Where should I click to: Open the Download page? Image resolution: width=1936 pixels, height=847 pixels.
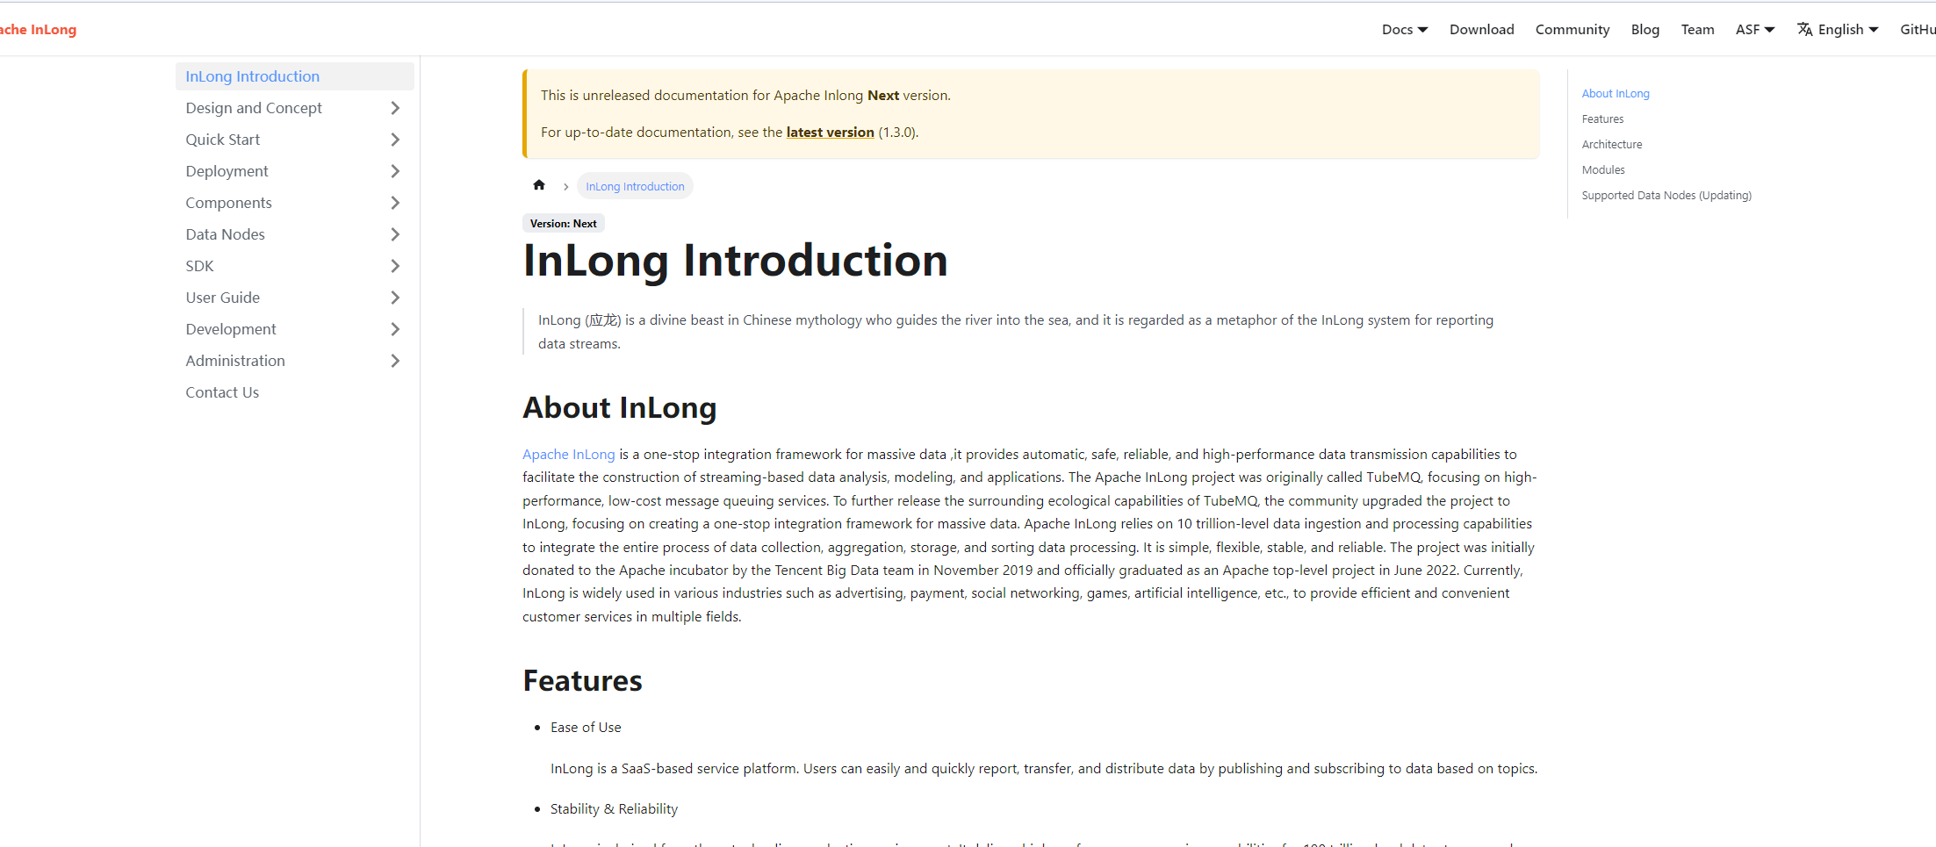point(1481,29)
